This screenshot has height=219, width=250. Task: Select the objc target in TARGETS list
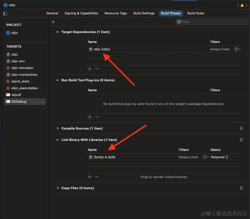point(12,55)
